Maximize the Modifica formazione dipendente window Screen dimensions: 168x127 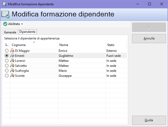click(x=150, y=4)
